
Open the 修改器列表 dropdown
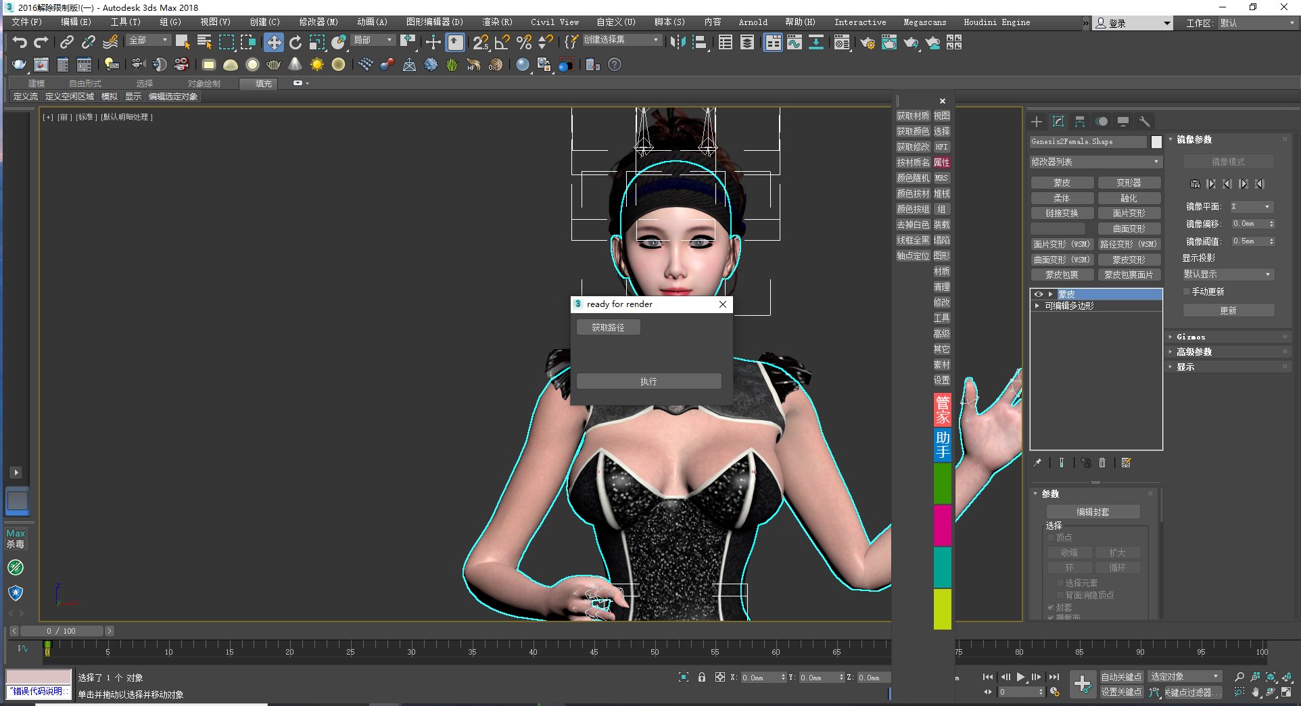point(1095,162)
